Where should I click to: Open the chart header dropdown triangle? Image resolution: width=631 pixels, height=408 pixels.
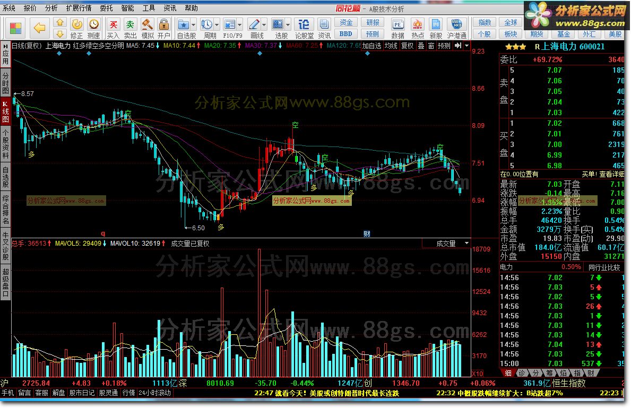pyautogui.click(x=466, y=46)
